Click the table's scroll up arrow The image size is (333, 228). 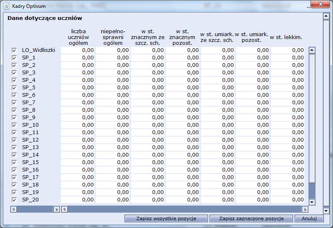pyautogui.click(x=312, y=50)
